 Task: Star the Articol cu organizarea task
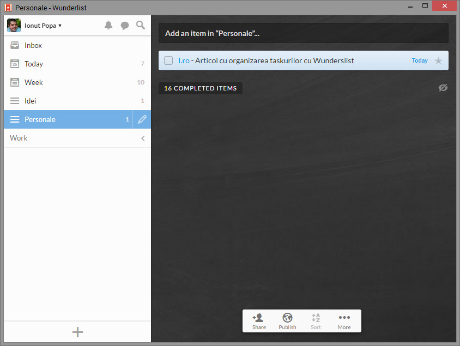click(x=438, y=60)
